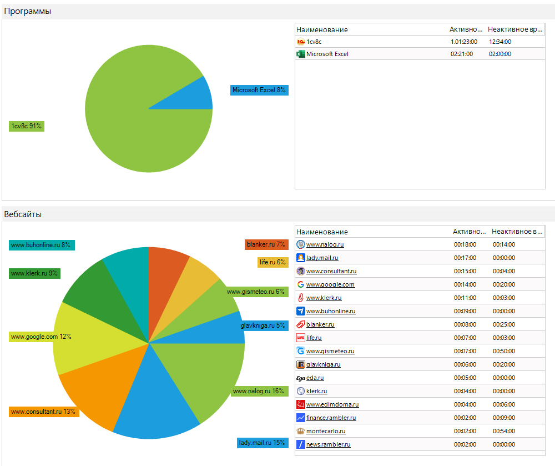Click the glavkniga.ru favicon icon

pos(301,364)
